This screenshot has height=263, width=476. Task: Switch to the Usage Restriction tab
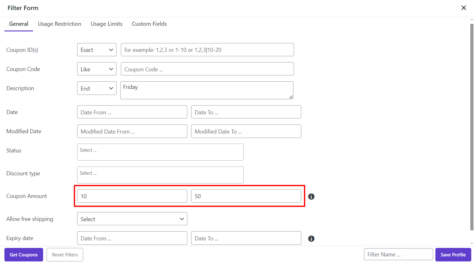59,24
